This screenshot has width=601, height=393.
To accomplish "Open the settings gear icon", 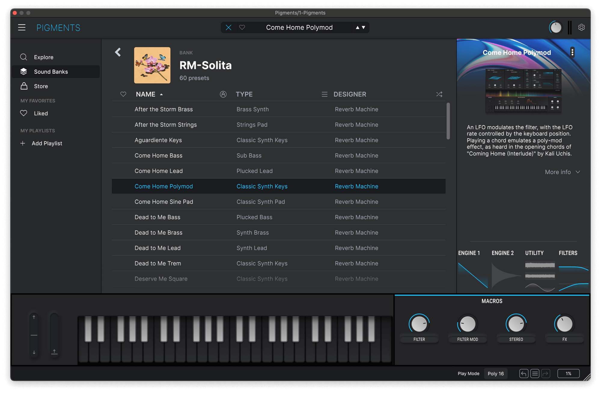I will (581, 28).
